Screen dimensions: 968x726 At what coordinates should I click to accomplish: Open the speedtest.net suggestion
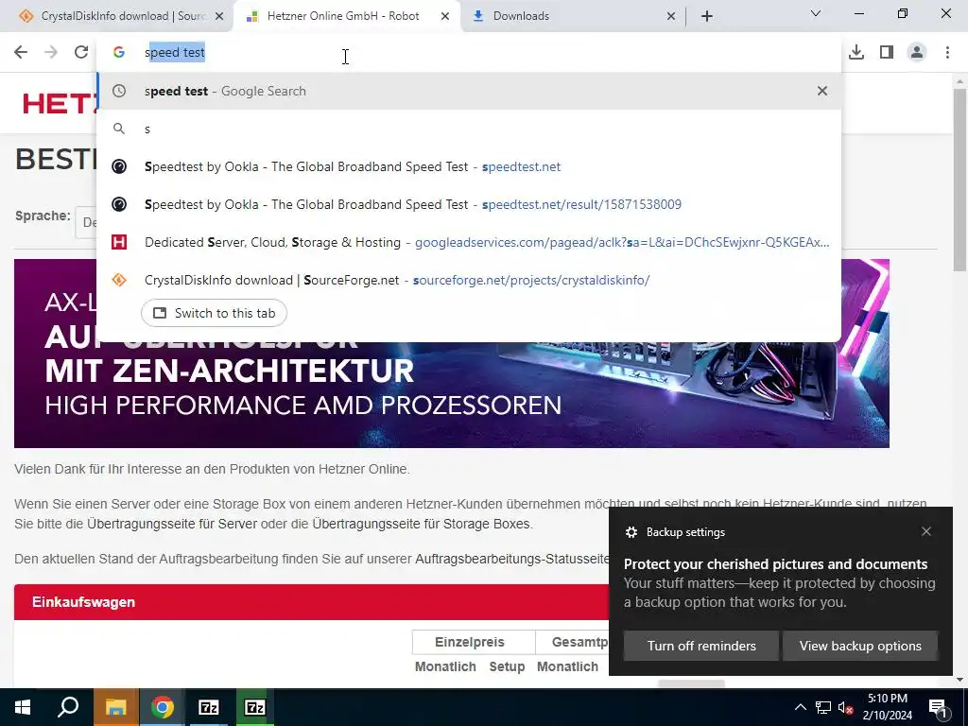pos(469,166)
